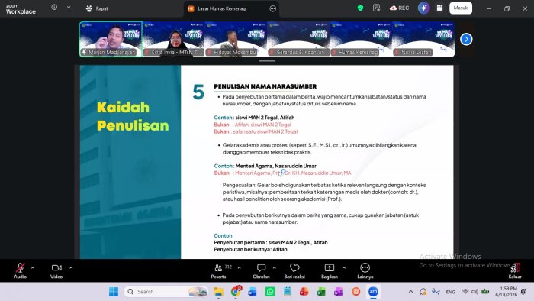This screenshot has width=534, height=301.
Task: Click the gallery strip resize handle bar
Action: coord(267,60)
